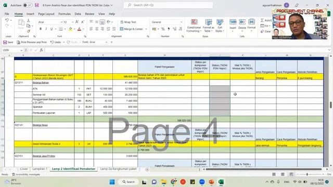Open the Fill Color dropdown arrow

(x=74, y=29)
